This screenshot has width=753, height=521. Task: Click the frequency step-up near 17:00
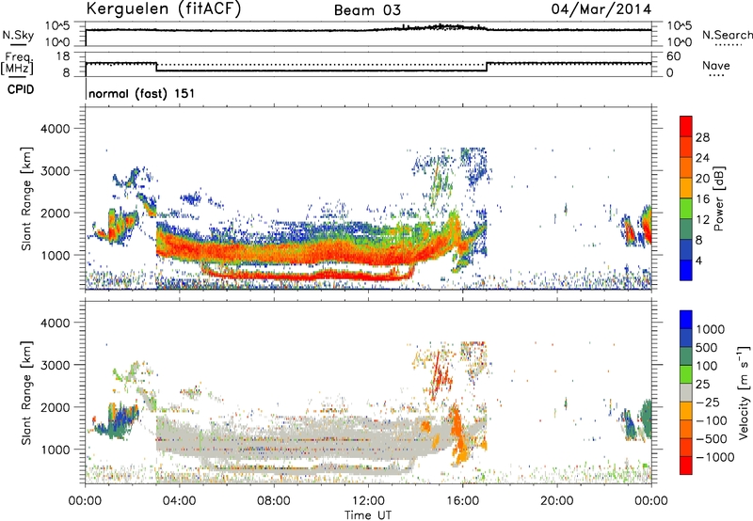(x=487, y=67)
